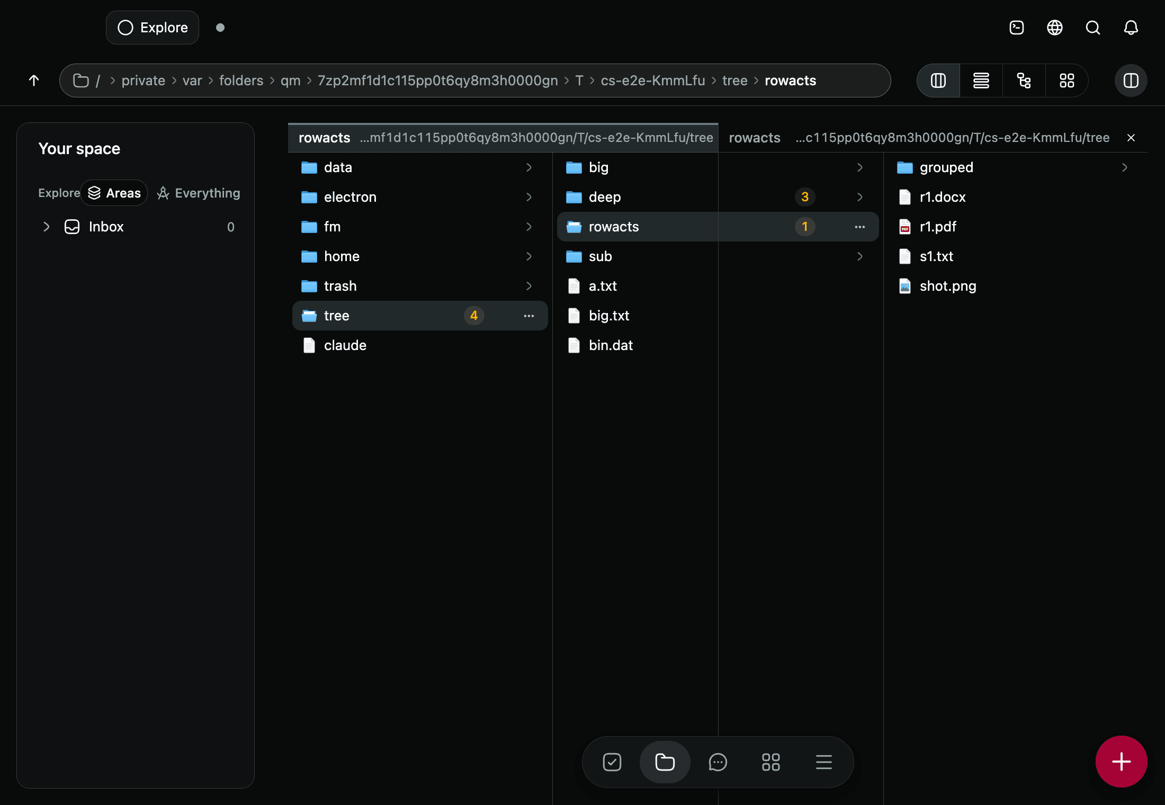Toggle the split pane button
This screenshot has width=1165, height=805.
click(x=1131, y=80)
